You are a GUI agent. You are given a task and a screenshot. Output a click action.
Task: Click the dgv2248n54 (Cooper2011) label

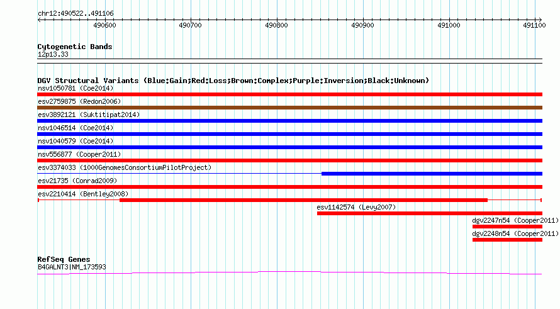click(x=515, y=233)
